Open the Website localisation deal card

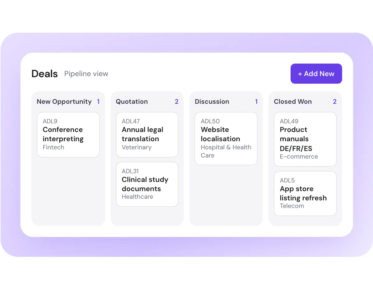point(226,138)
